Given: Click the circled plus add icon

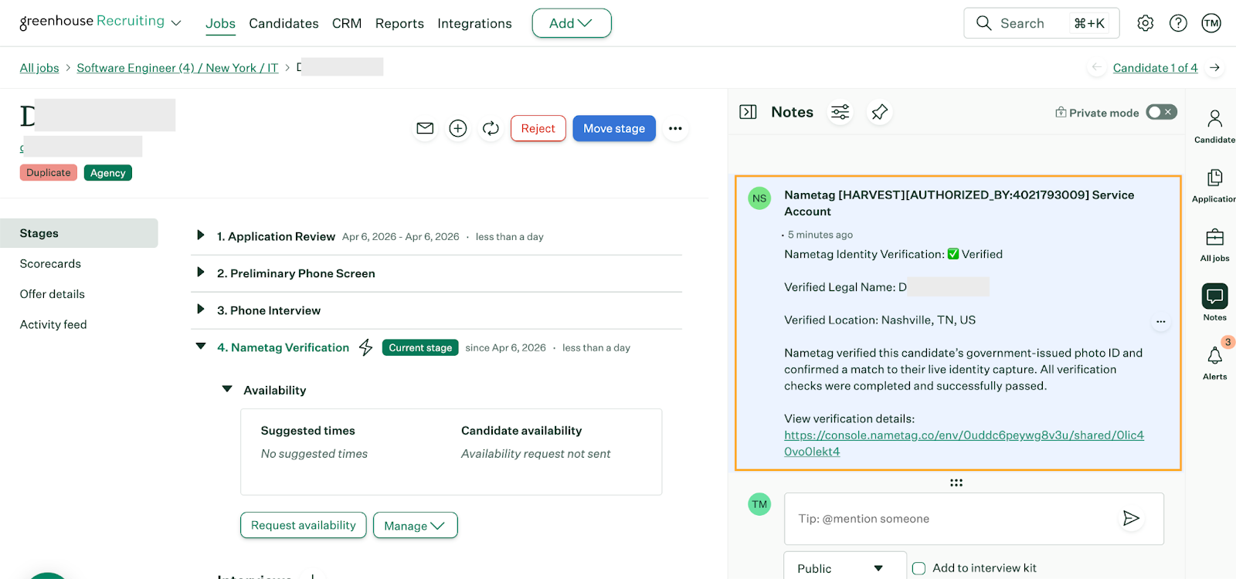Looking at the screenshot, I should point(458,128).
